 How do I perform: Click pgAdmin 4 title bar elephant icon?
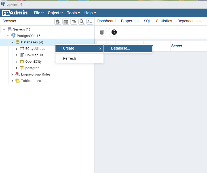click(3, 4)
